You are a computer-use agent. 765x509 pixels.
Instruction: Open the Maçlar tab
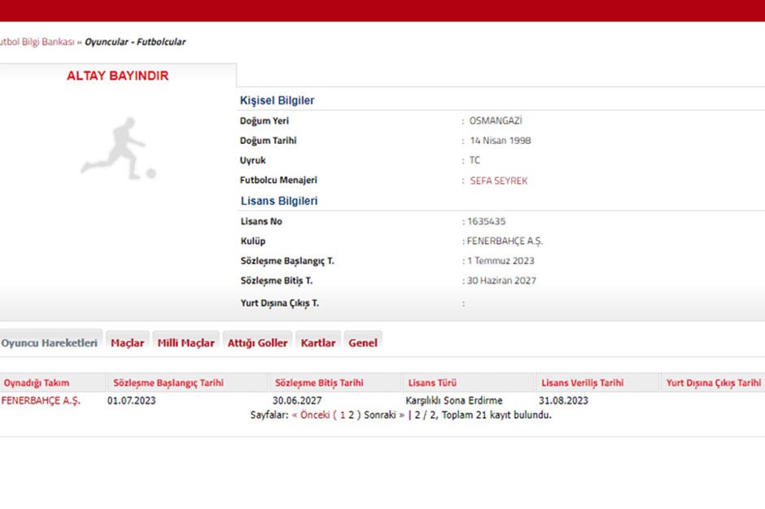[127, 342]
